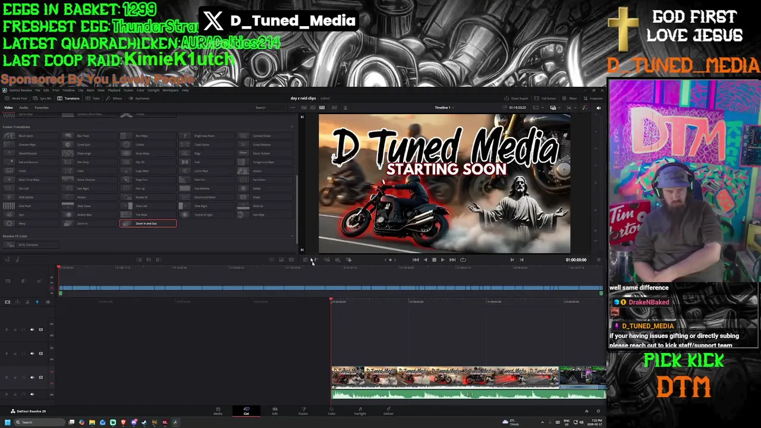
Task: Switch to the Favorites tab
Action: click(42, 108)
